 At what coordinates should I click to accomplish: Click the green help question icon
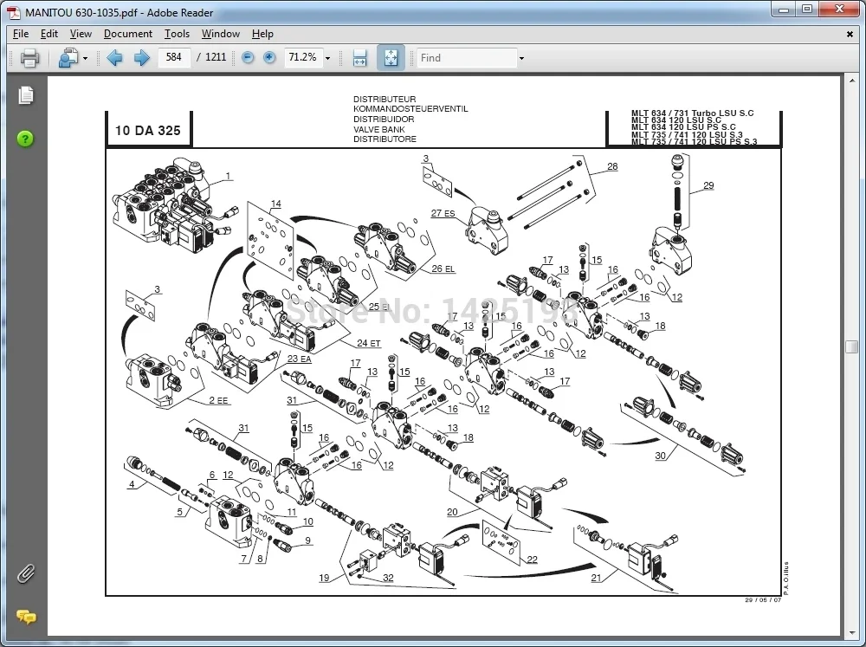pos(25,139)
